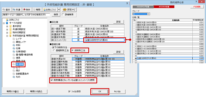Select 板床(木造) GW32K(厚80) cell in 床仕様 table

pyautogui.click(x=105, y=29)
